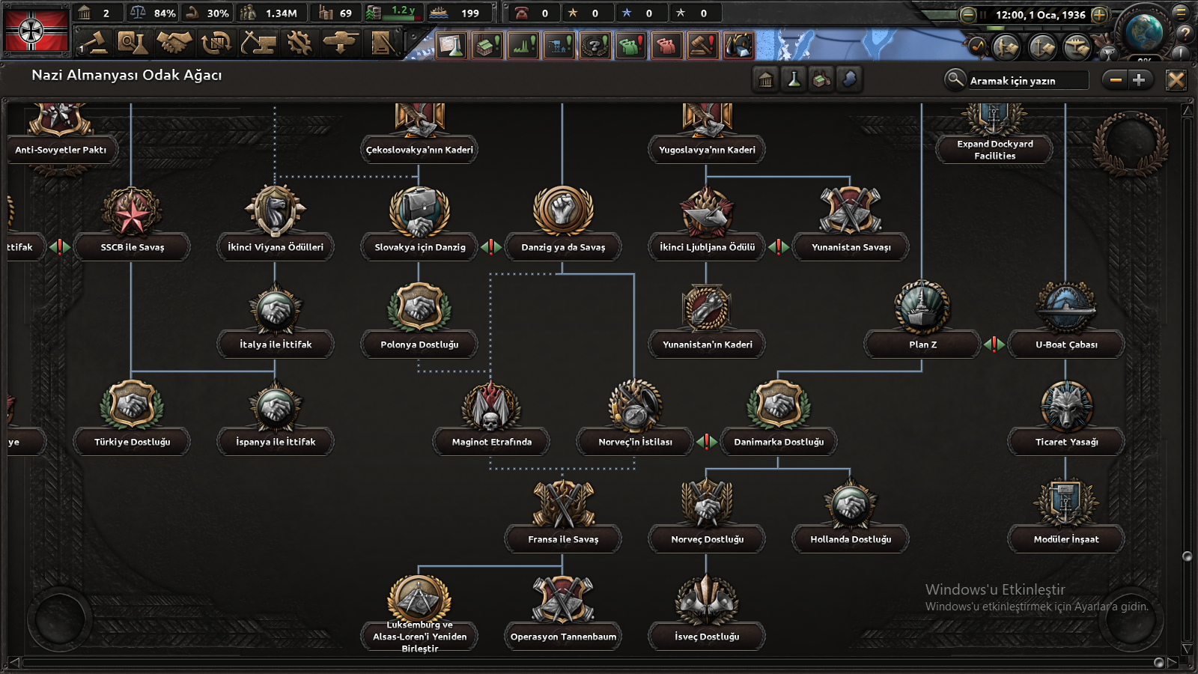The image size is (1198, 674).
Task: Click the horizontal scrollbar thumb at the bottom
Action: 1159,663
